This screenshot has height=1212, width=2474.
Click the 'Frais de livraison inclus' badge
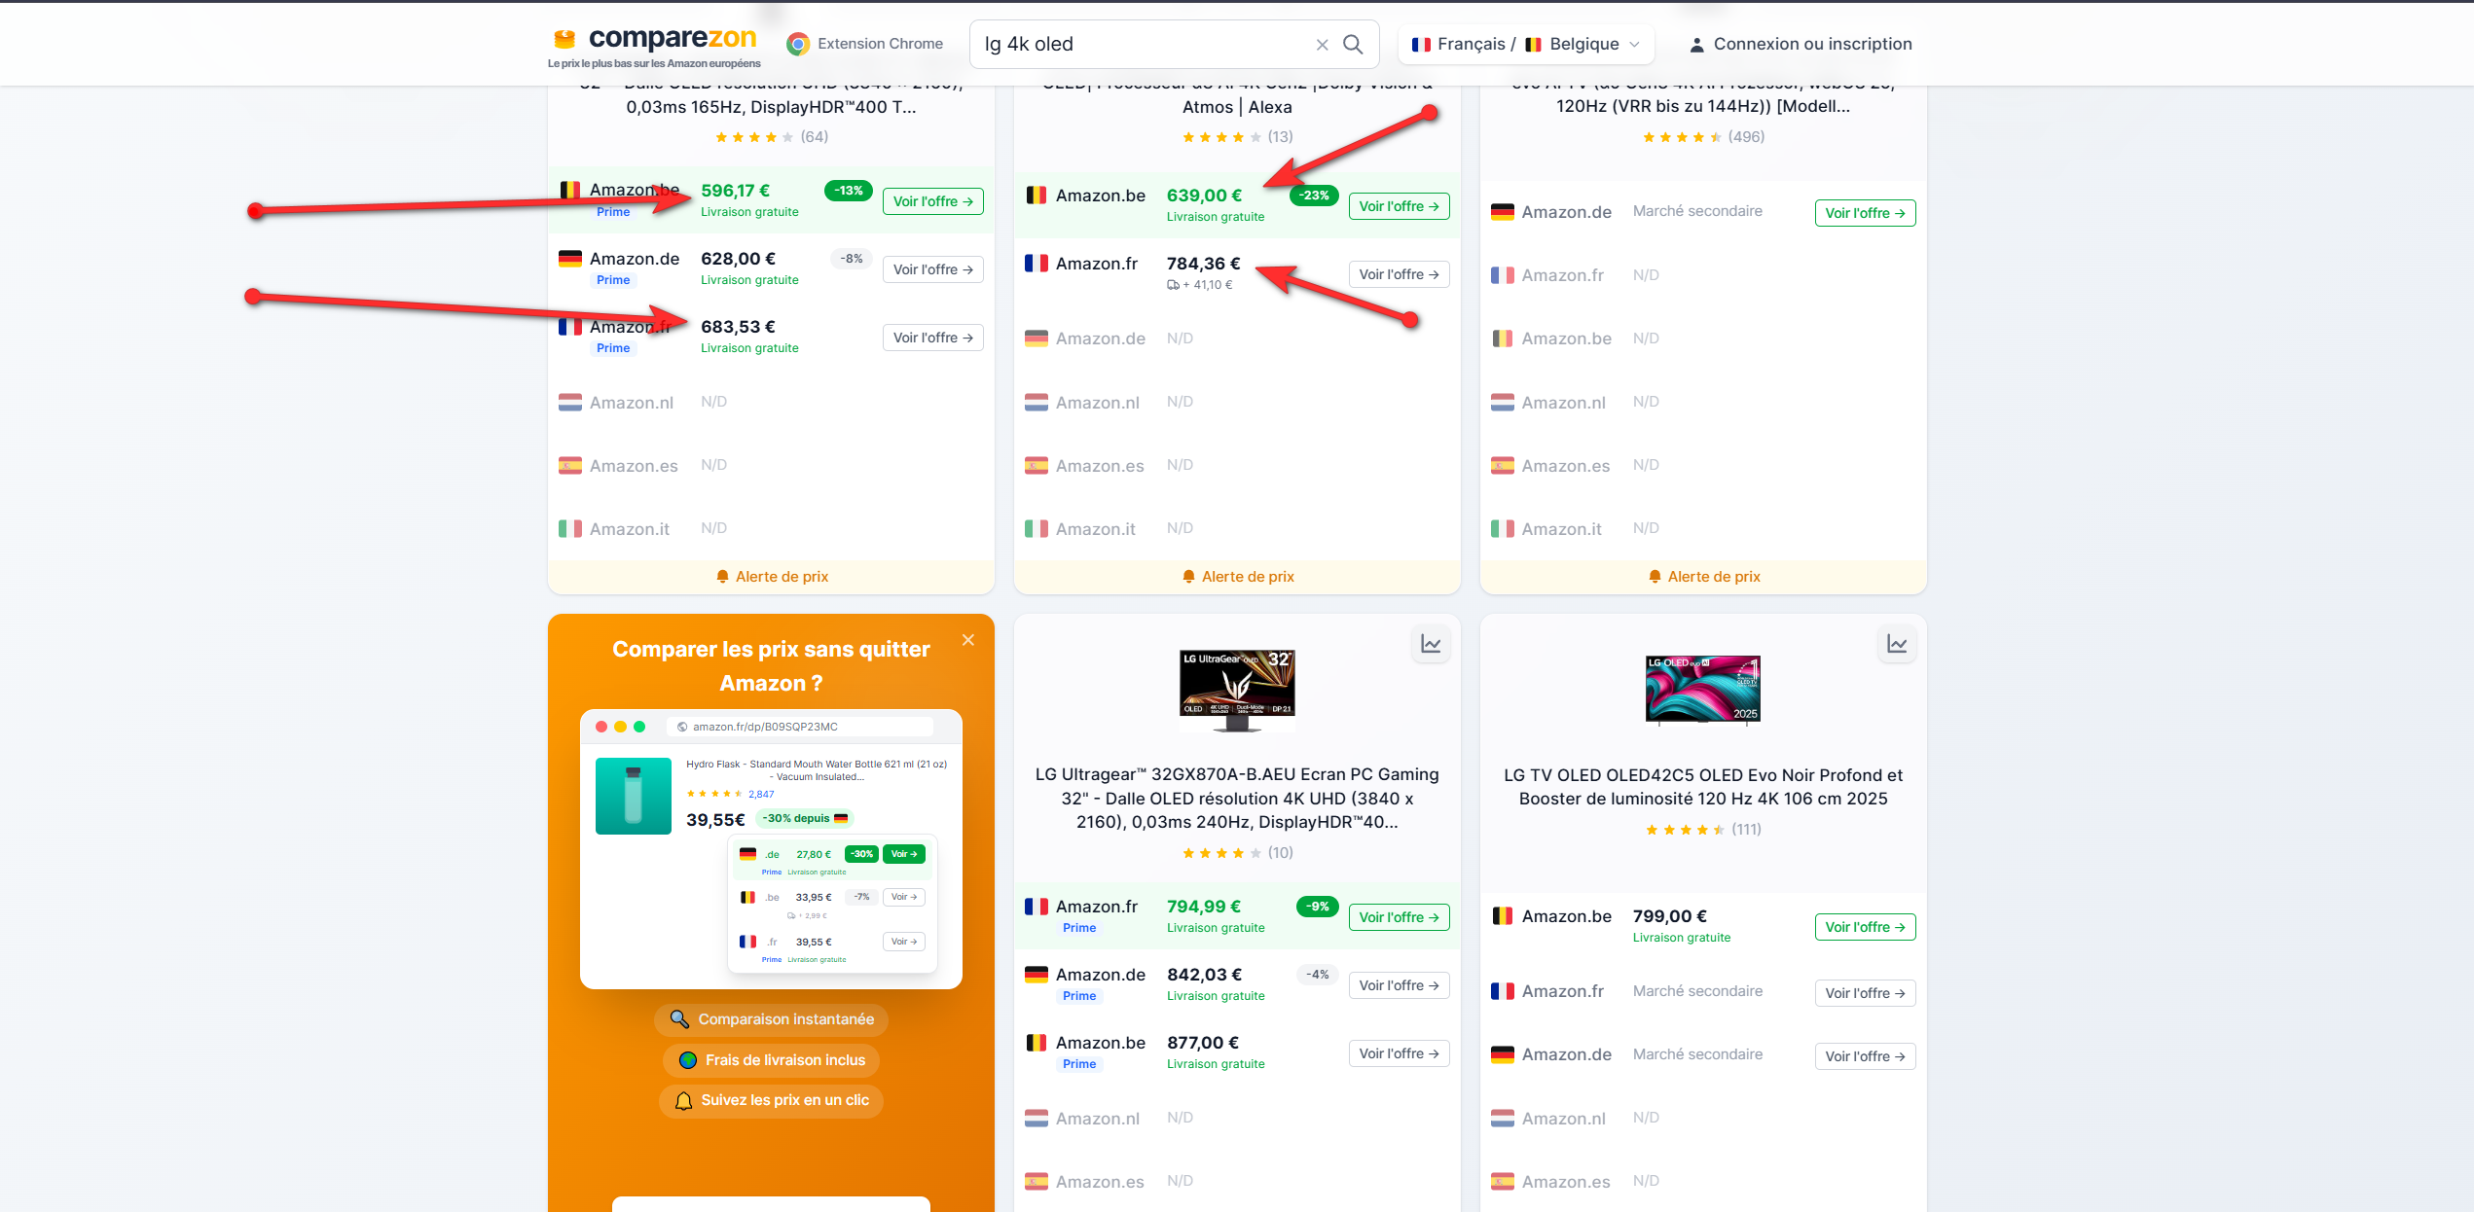coord(772,1060)
